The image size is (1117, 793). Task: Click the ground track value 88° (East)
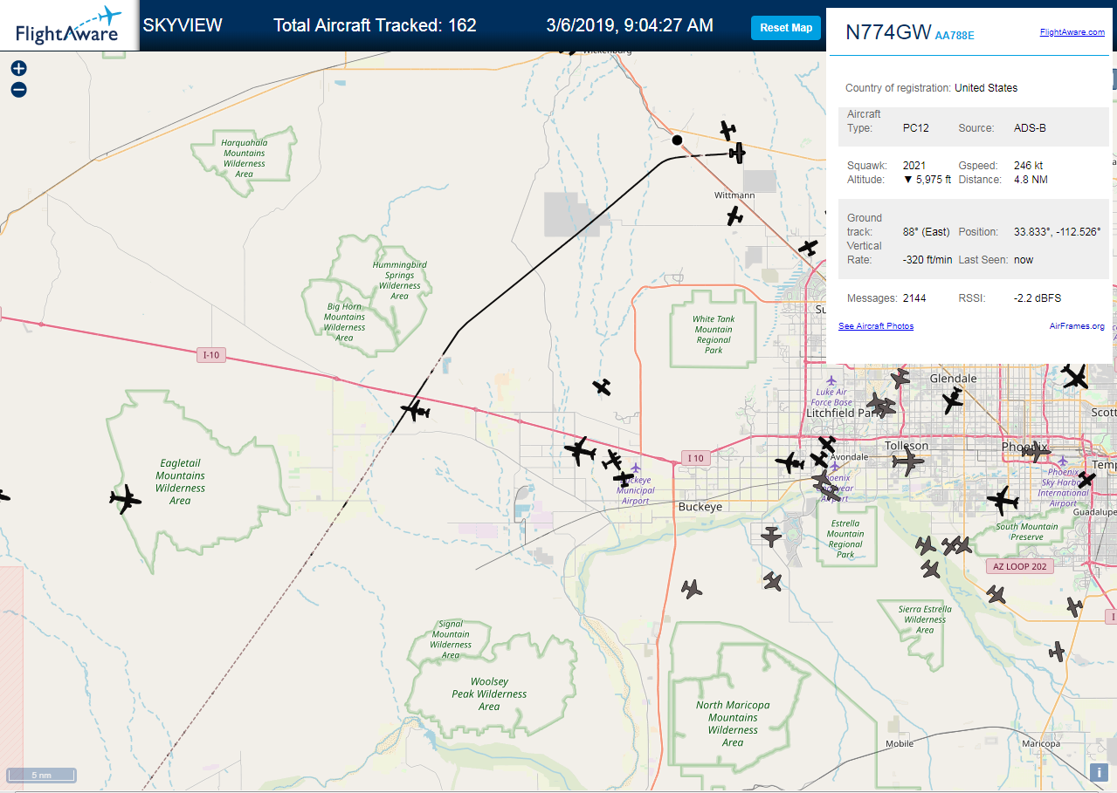927,232
